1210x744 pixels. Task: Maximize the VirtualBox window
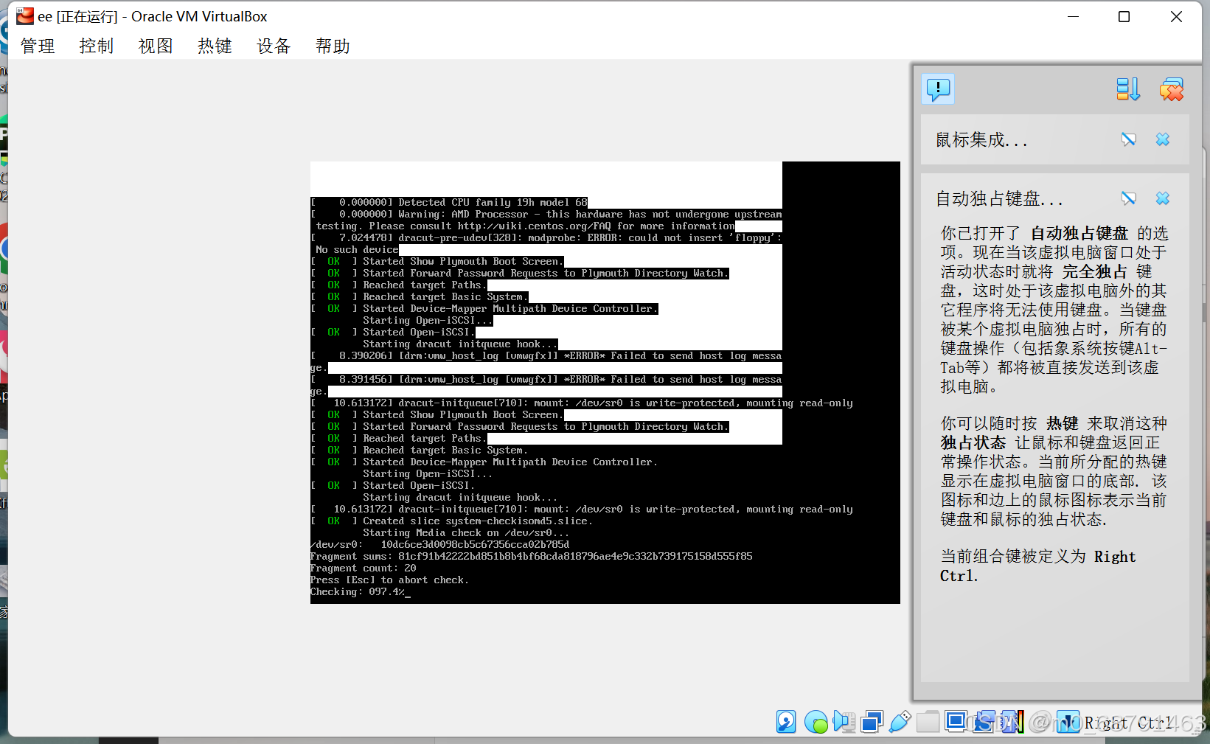click(1124, 16)
